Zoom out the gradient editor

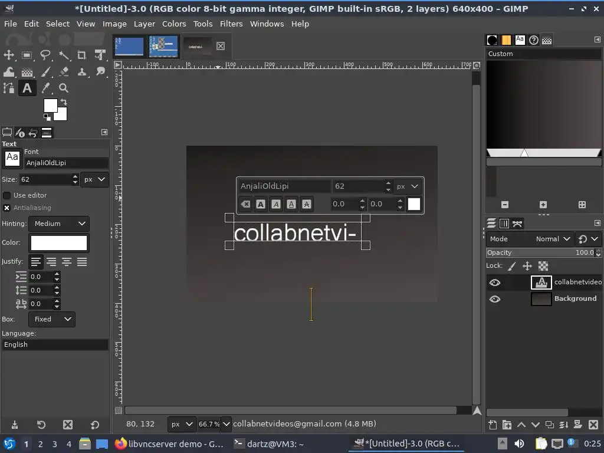click(x=505, y=205)
